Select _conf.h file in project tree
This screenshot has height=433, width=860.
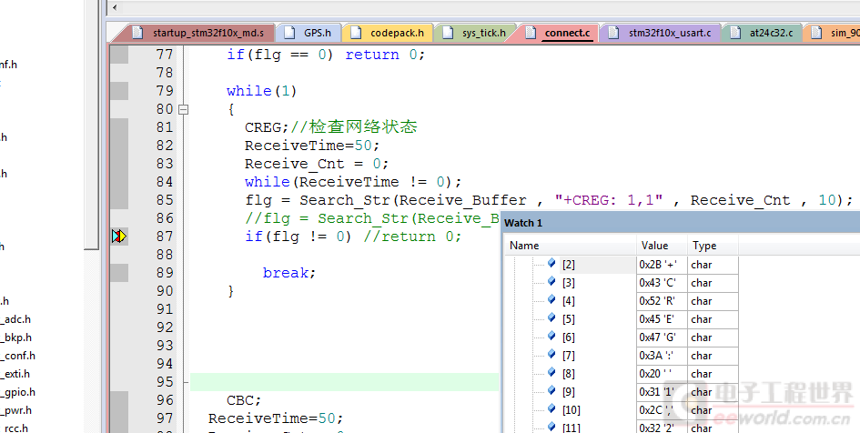pyautogui.click(x=18, y=355)
